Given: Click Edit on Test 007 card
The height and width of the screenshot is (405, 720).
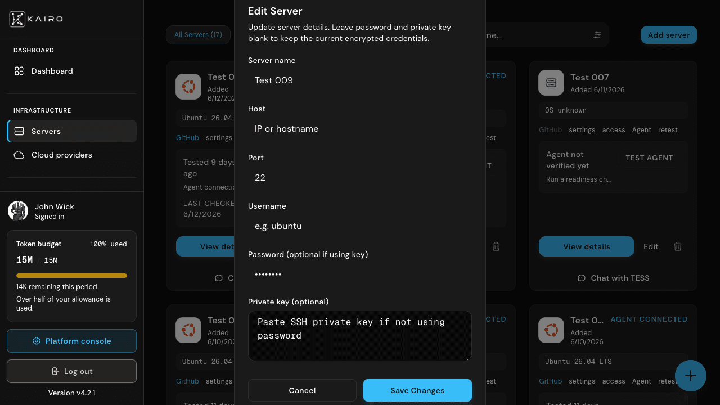Looking at the screenshot, I should (x=651, y=246).
